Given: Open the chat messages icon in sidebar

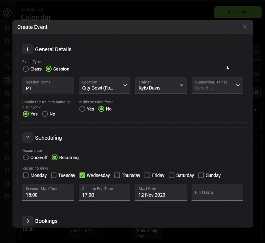Looking at the screenshot, I should (7, 119).
